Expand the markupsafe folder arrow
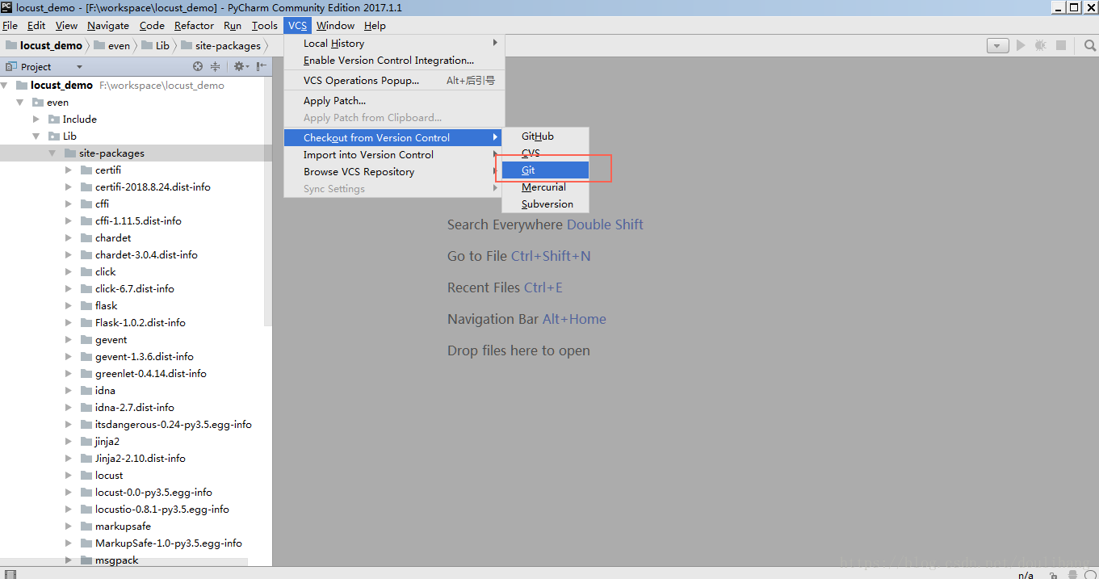The width and height of the screenshot is (1099, 579). click(x=69, y=526)
